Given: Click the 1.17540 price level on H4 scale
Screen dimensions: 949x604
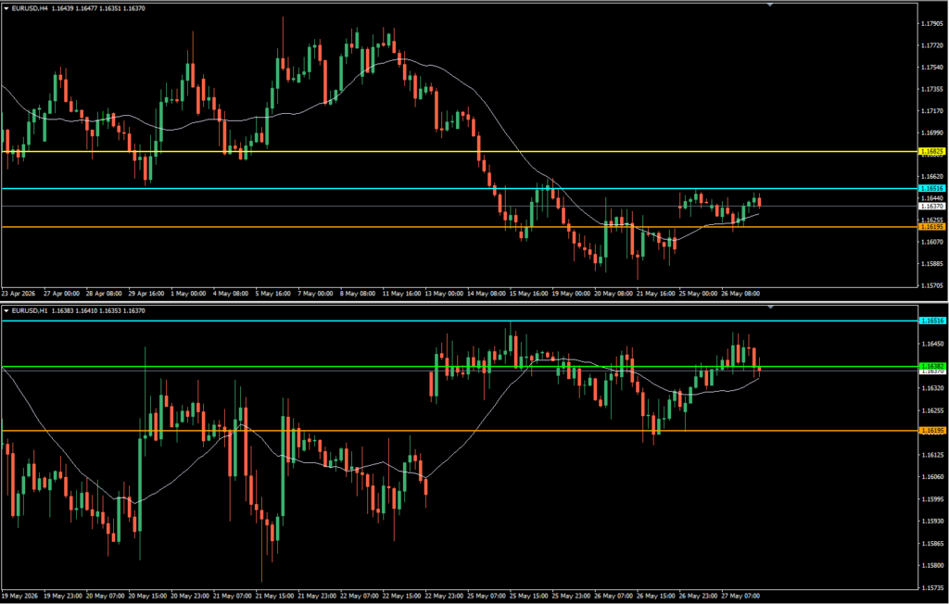Looking at the screenshot, I should tap(933, 68).
